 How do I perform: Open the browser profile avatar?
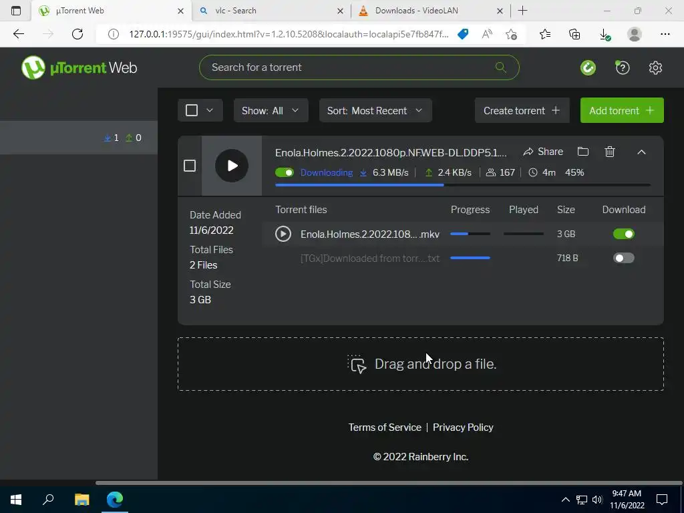635,34
